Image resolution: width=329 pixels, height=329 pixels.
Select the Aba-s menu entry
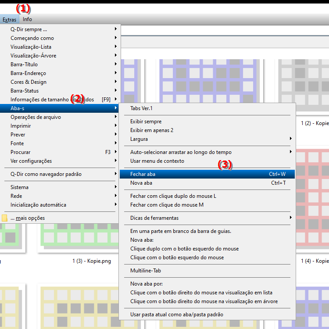point(60,108)
